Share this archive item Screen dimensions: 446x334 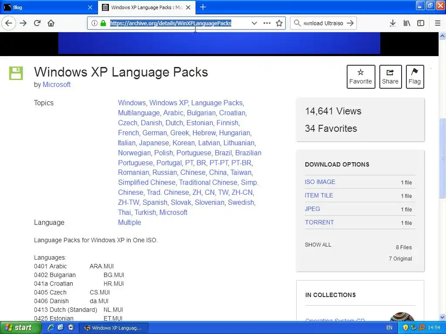pyautogui.click(x=390, y=77)
